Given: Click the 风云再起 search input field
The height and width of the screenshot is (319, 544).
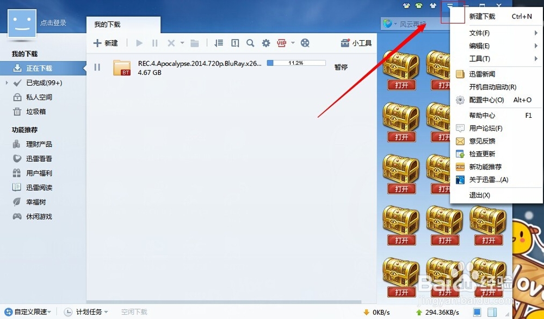Looking at the screenshot, I should coord(424,24).
